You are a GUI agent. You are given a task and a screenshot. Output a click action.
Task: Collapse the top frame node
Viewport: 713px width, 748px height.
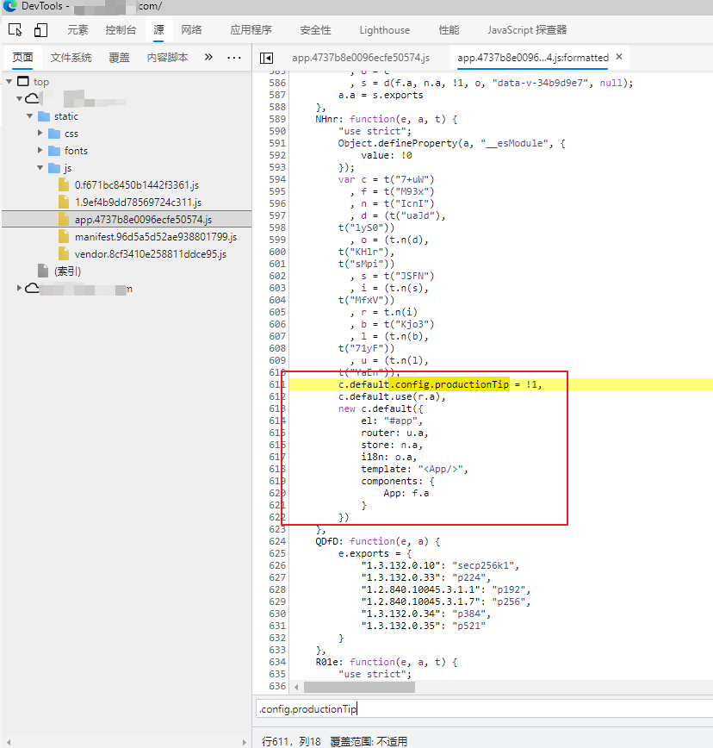pyautogui.click(x=9, y=82)
